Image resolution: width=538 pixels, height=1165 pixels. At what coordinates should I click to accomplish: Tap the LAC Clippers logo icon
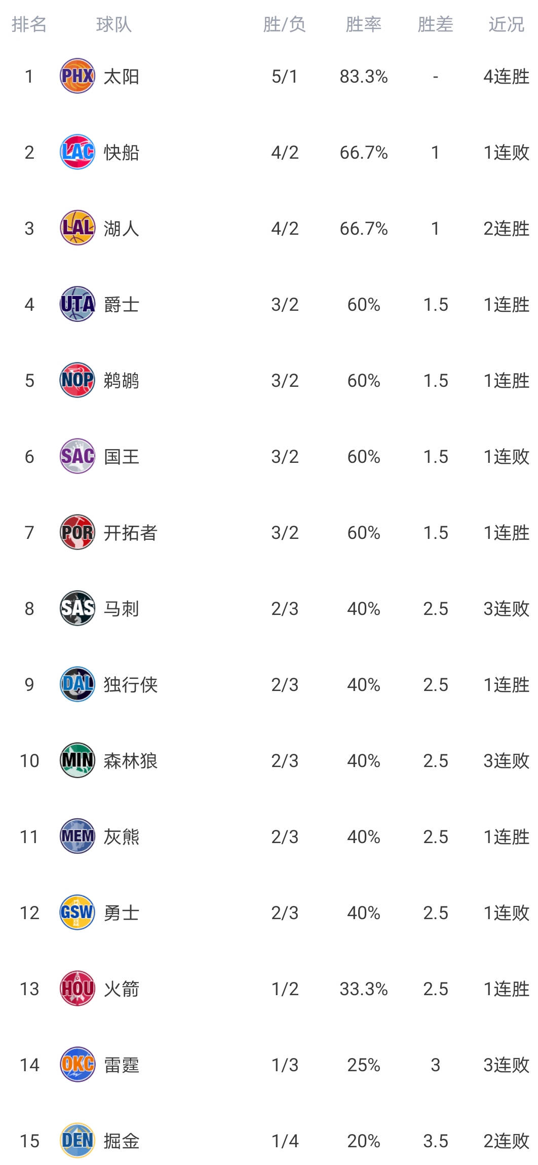click(78, 152)
